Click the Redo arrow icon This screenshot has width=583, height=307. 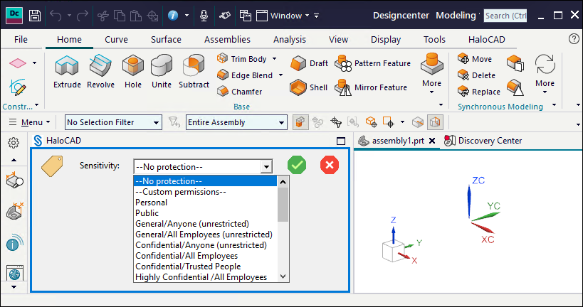82,16
